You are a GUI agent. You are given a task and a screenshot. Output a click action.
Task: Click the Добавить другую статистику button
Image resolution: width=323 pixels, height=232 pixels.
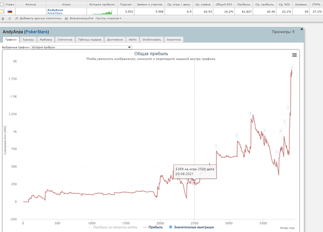[x=38, y=18]
